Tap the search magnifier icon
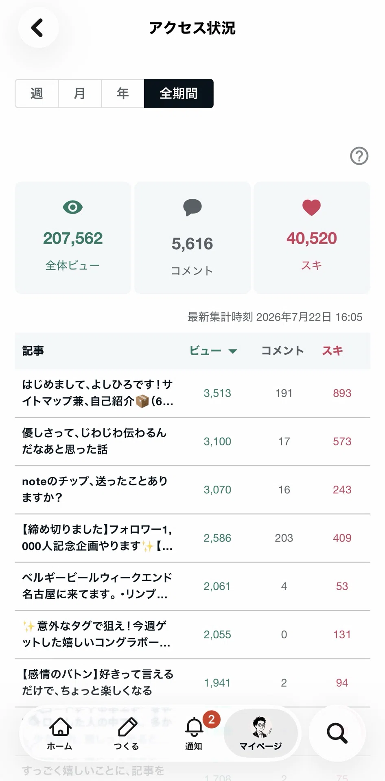Viewport: 385px width, 781px height. (x=337, y=733)
